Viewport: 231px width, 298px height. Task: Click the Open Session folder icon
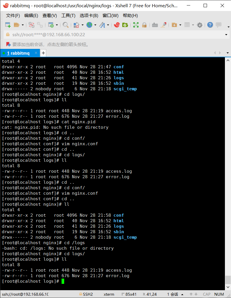point(17,25)
